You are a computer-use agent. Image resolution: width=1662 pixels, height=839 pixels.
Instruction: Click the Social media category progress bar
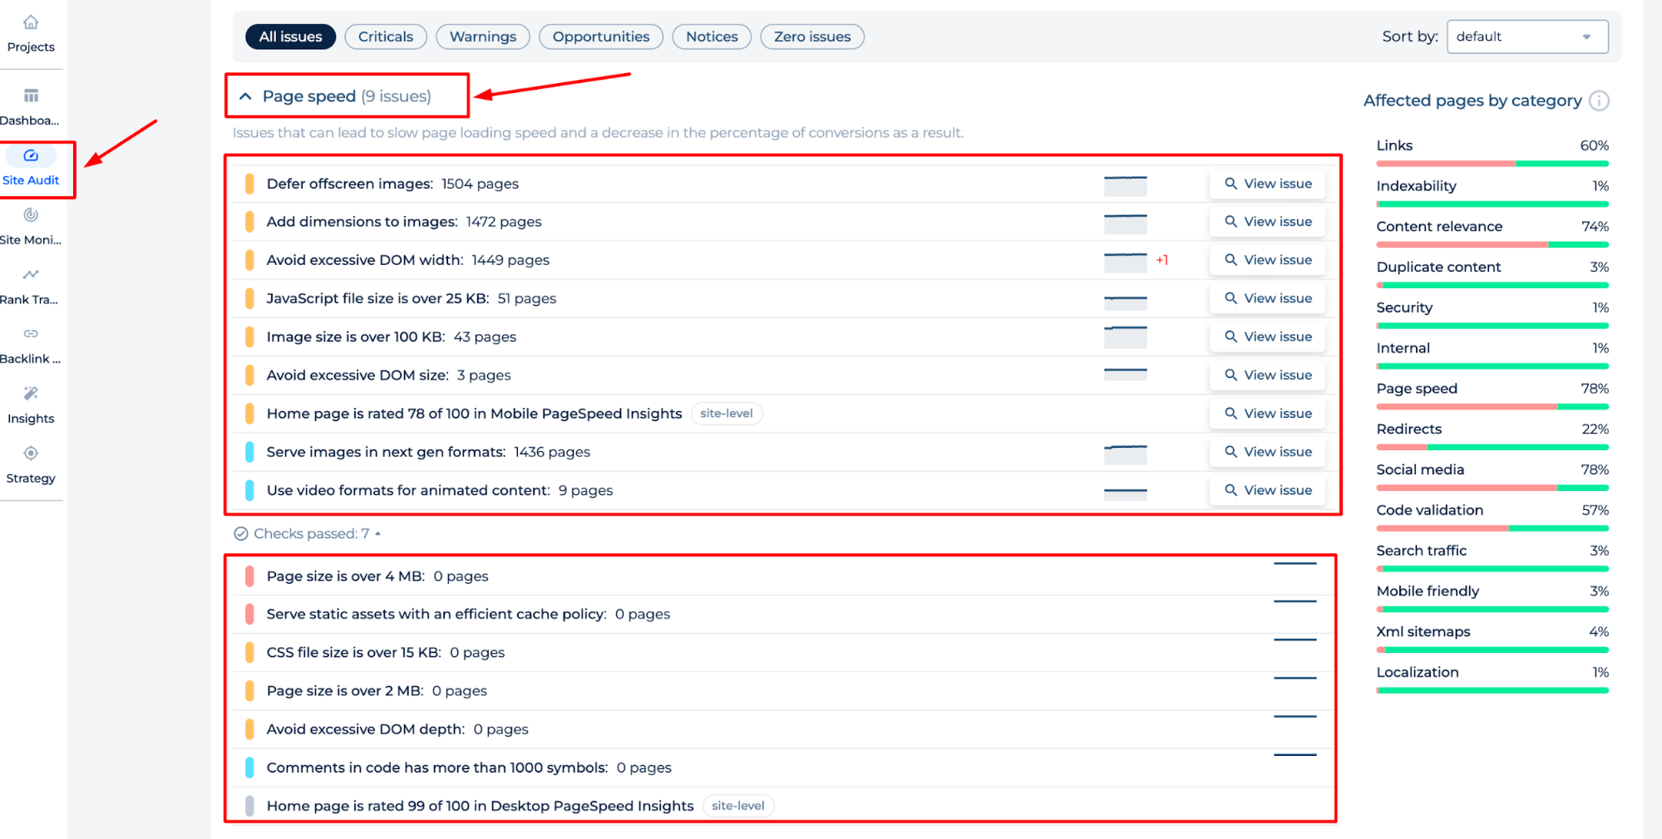pyautogui.click(x=1492, y=488)
